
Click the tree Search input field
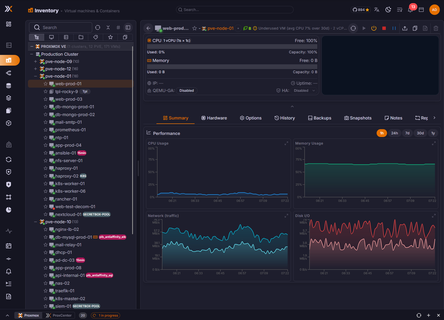pos(61,27)
